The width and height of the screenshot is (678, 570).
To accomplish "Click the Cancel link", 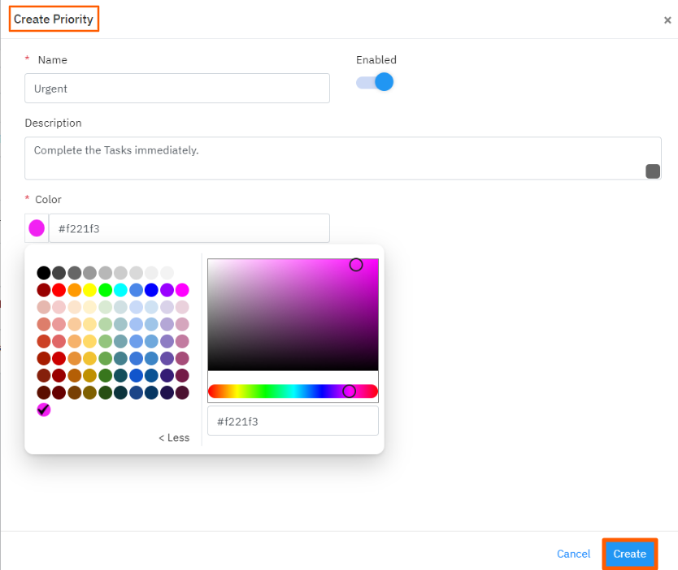I will pyautogui.click(x=573, y=554).
